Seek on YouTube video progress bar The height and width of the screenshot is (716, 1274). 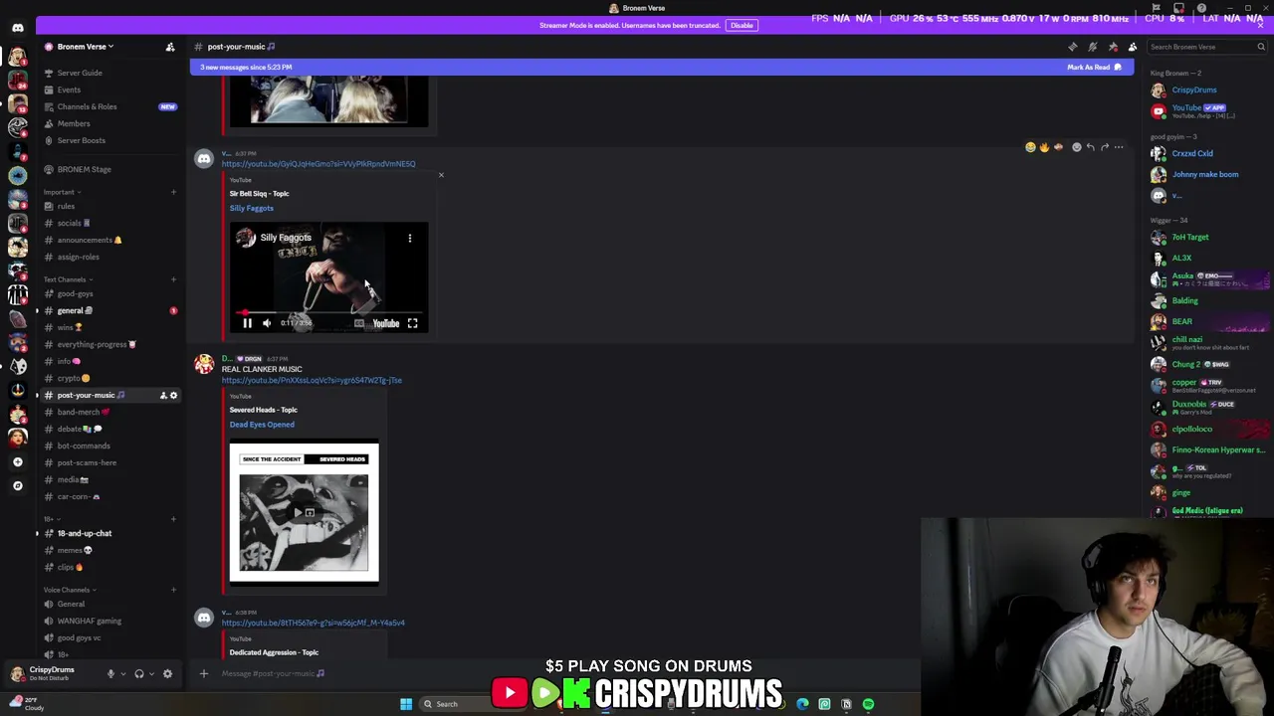click(328, 313)
